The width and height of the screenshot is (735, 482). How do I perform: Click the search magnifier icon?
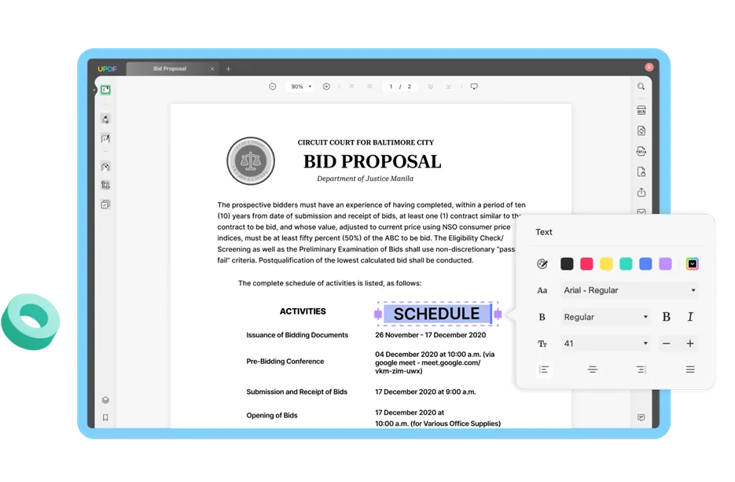click(641, 86)
